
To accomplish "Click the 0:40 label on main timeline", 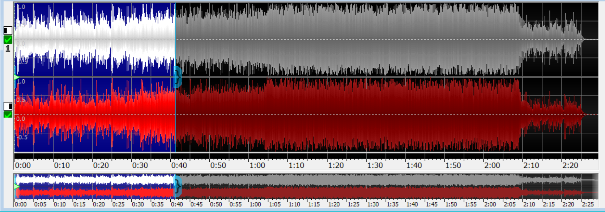I will coord(179,165).
